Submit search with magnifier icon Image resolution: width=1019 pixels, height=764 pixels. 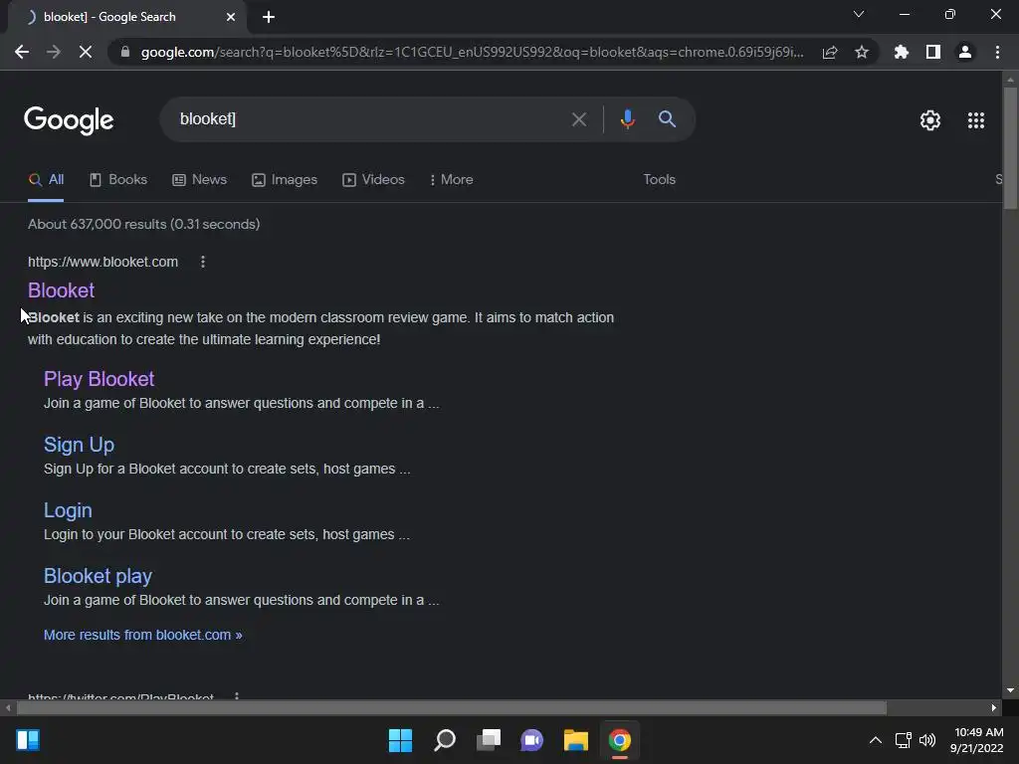coord(667,119)
